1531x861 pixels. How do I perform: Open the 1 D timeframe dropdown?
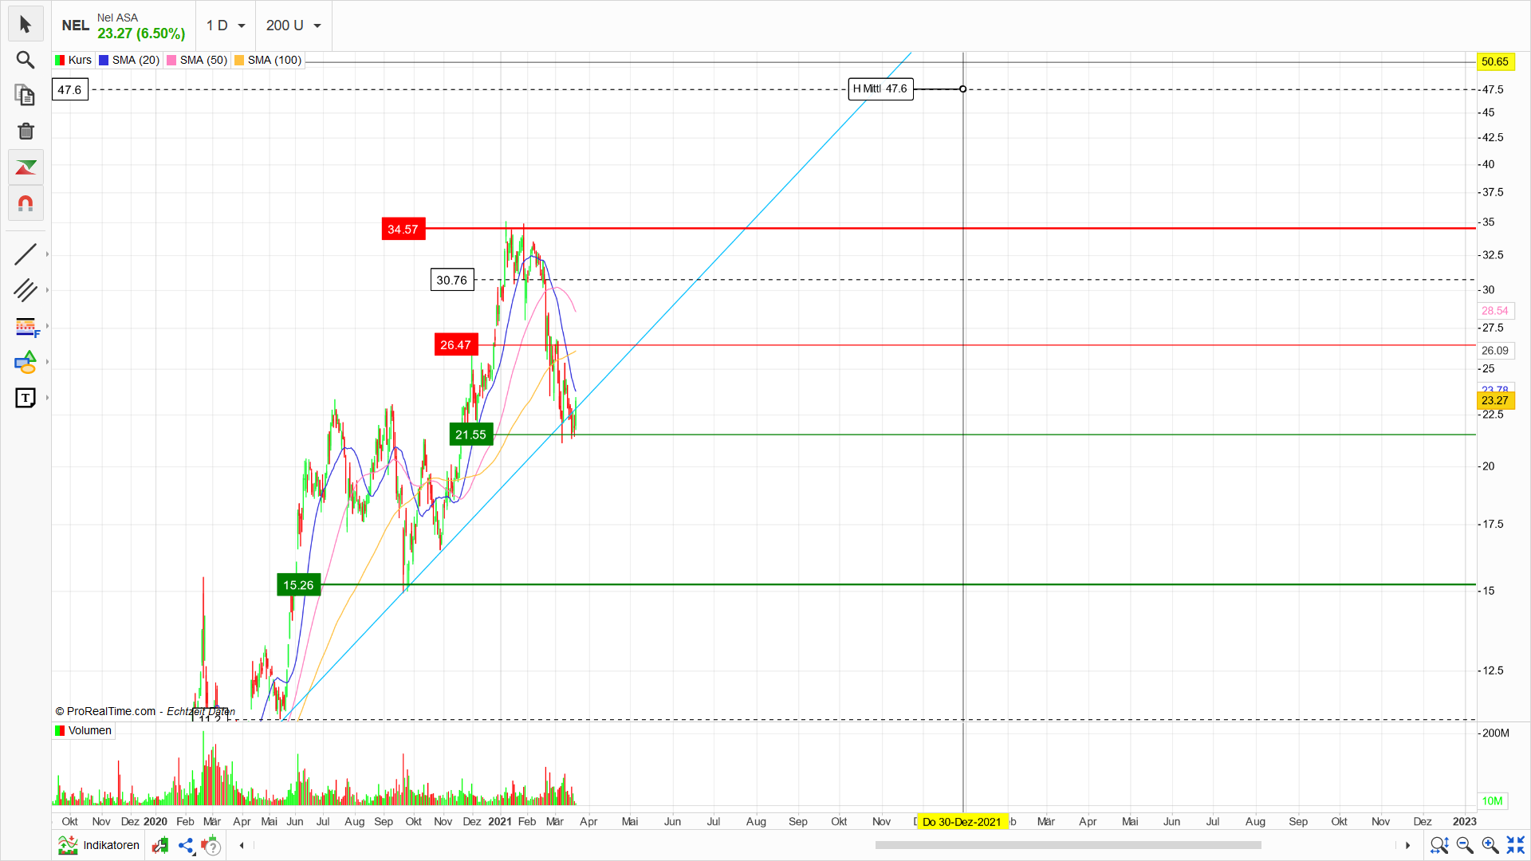[x=226, y=26]
